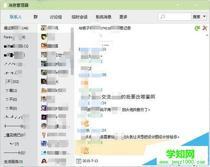This screenshot has height=167, width=210.
Task: Click the magnifier icon in search box
Action: click(x=163, y=17)
